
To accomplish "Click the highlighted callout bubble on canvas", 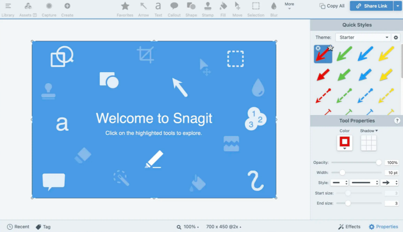I will (x=53, y=182).
